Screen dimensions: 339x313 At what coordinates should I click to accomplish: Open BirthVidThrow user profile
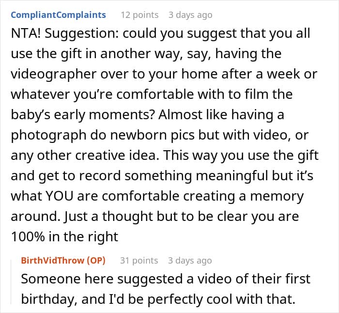[x=52, y=260]
